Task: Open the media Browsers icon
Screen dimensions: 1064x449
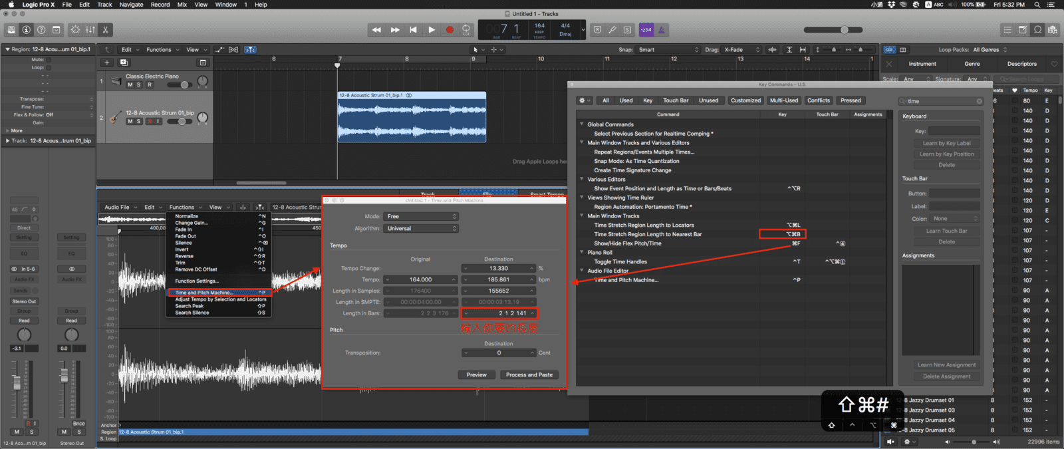Action: pyautogui.click(x=1053, y=30)
